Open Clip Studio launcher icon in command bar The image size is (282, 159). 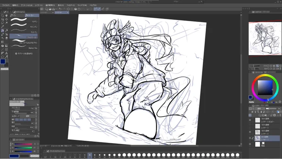[x=42, y=9]
